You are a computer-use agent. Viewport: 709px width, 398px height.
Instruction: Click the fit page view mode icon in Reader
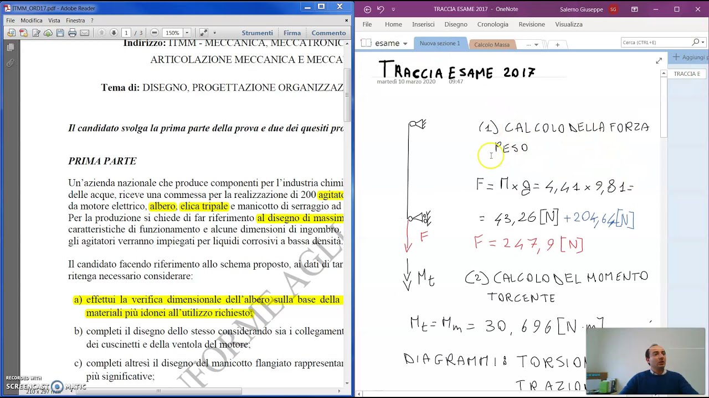(204, 33)
